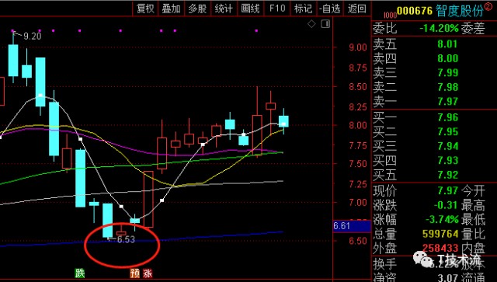
Task: Select the 卖四 price 8.00
Action: coord(447,58)
